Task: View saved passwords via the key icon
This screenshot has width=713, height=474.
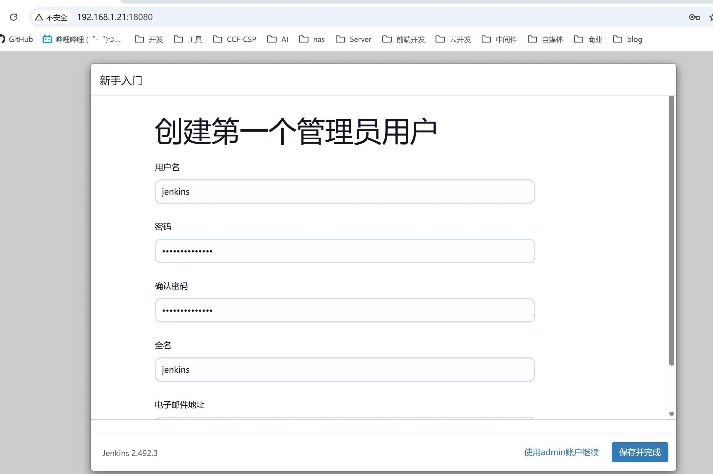Action: (x=694, y=17)
